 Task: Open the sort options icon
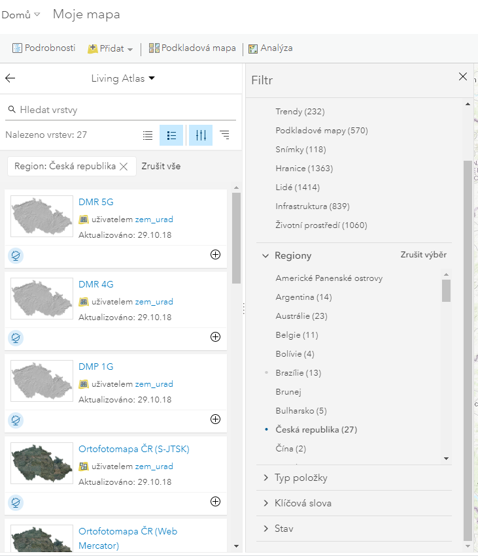coord(225,135)
